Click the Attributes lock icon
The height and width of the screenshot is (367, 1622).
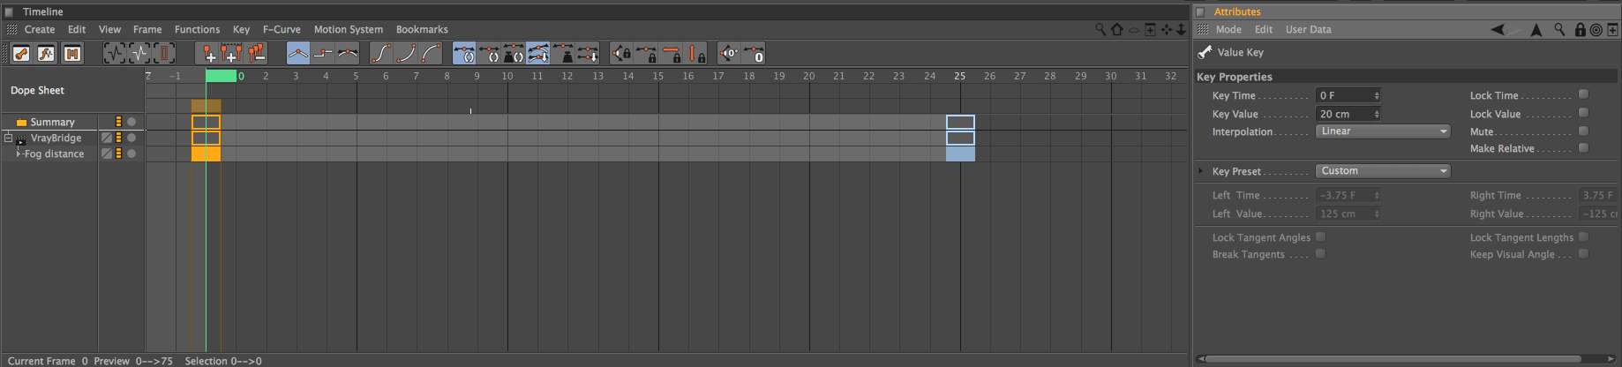[1580, 30]
